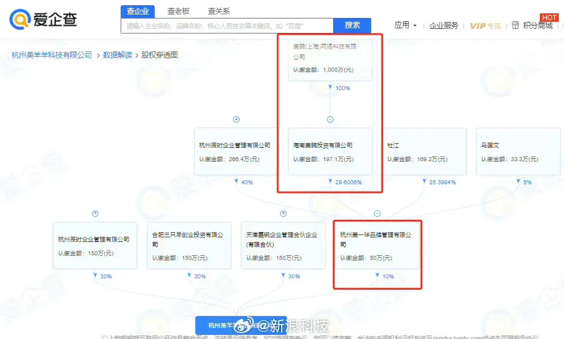Select the 266.4万 杭州辰时企业管理有限公司 card
This screenshot has width=564, height=339.
coord(236,151)
